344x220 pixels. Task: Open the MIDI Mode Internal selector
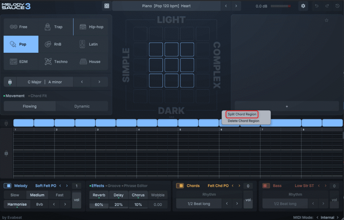pyautogui.click(x=327, y=217)
